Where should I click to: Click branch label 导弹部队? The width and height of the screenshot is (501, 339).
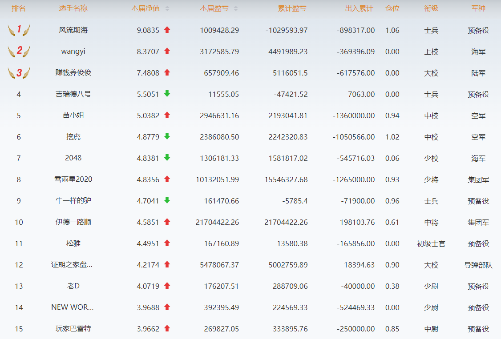pyautogui.click(x=478, y=265)
